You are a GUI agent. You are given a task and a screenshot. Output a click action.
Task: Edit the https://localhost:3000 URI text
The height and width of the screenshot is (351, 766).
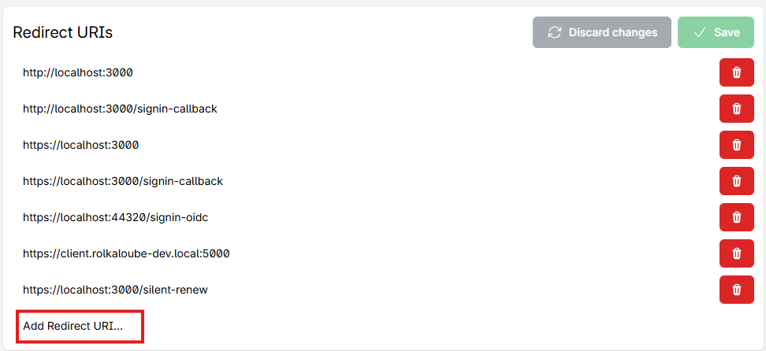pos(80,145)
